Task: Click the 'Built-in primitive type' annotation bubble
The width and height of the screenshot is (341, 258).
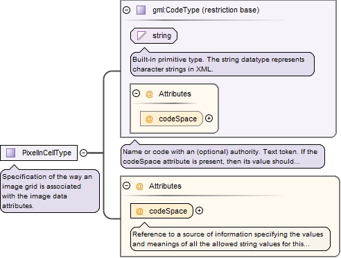Action: (222, 64)
